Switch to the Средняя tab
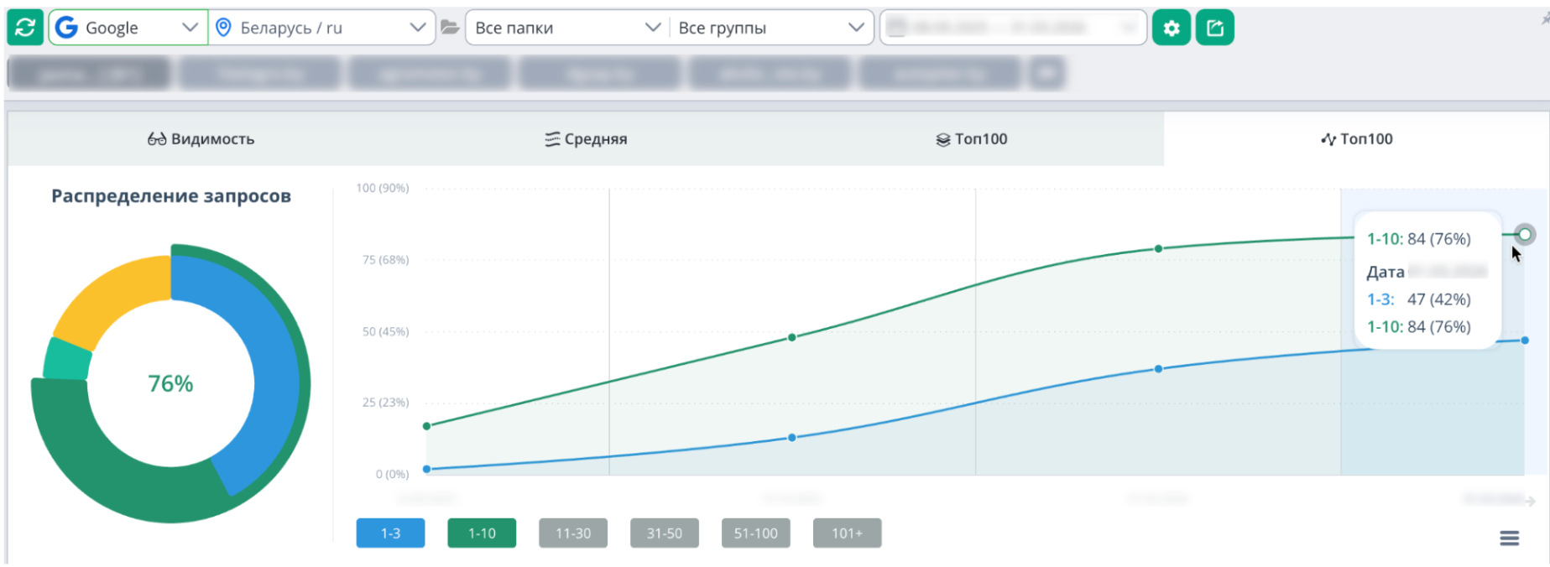Screen dimensions: 1550x567 coord(586,139)
